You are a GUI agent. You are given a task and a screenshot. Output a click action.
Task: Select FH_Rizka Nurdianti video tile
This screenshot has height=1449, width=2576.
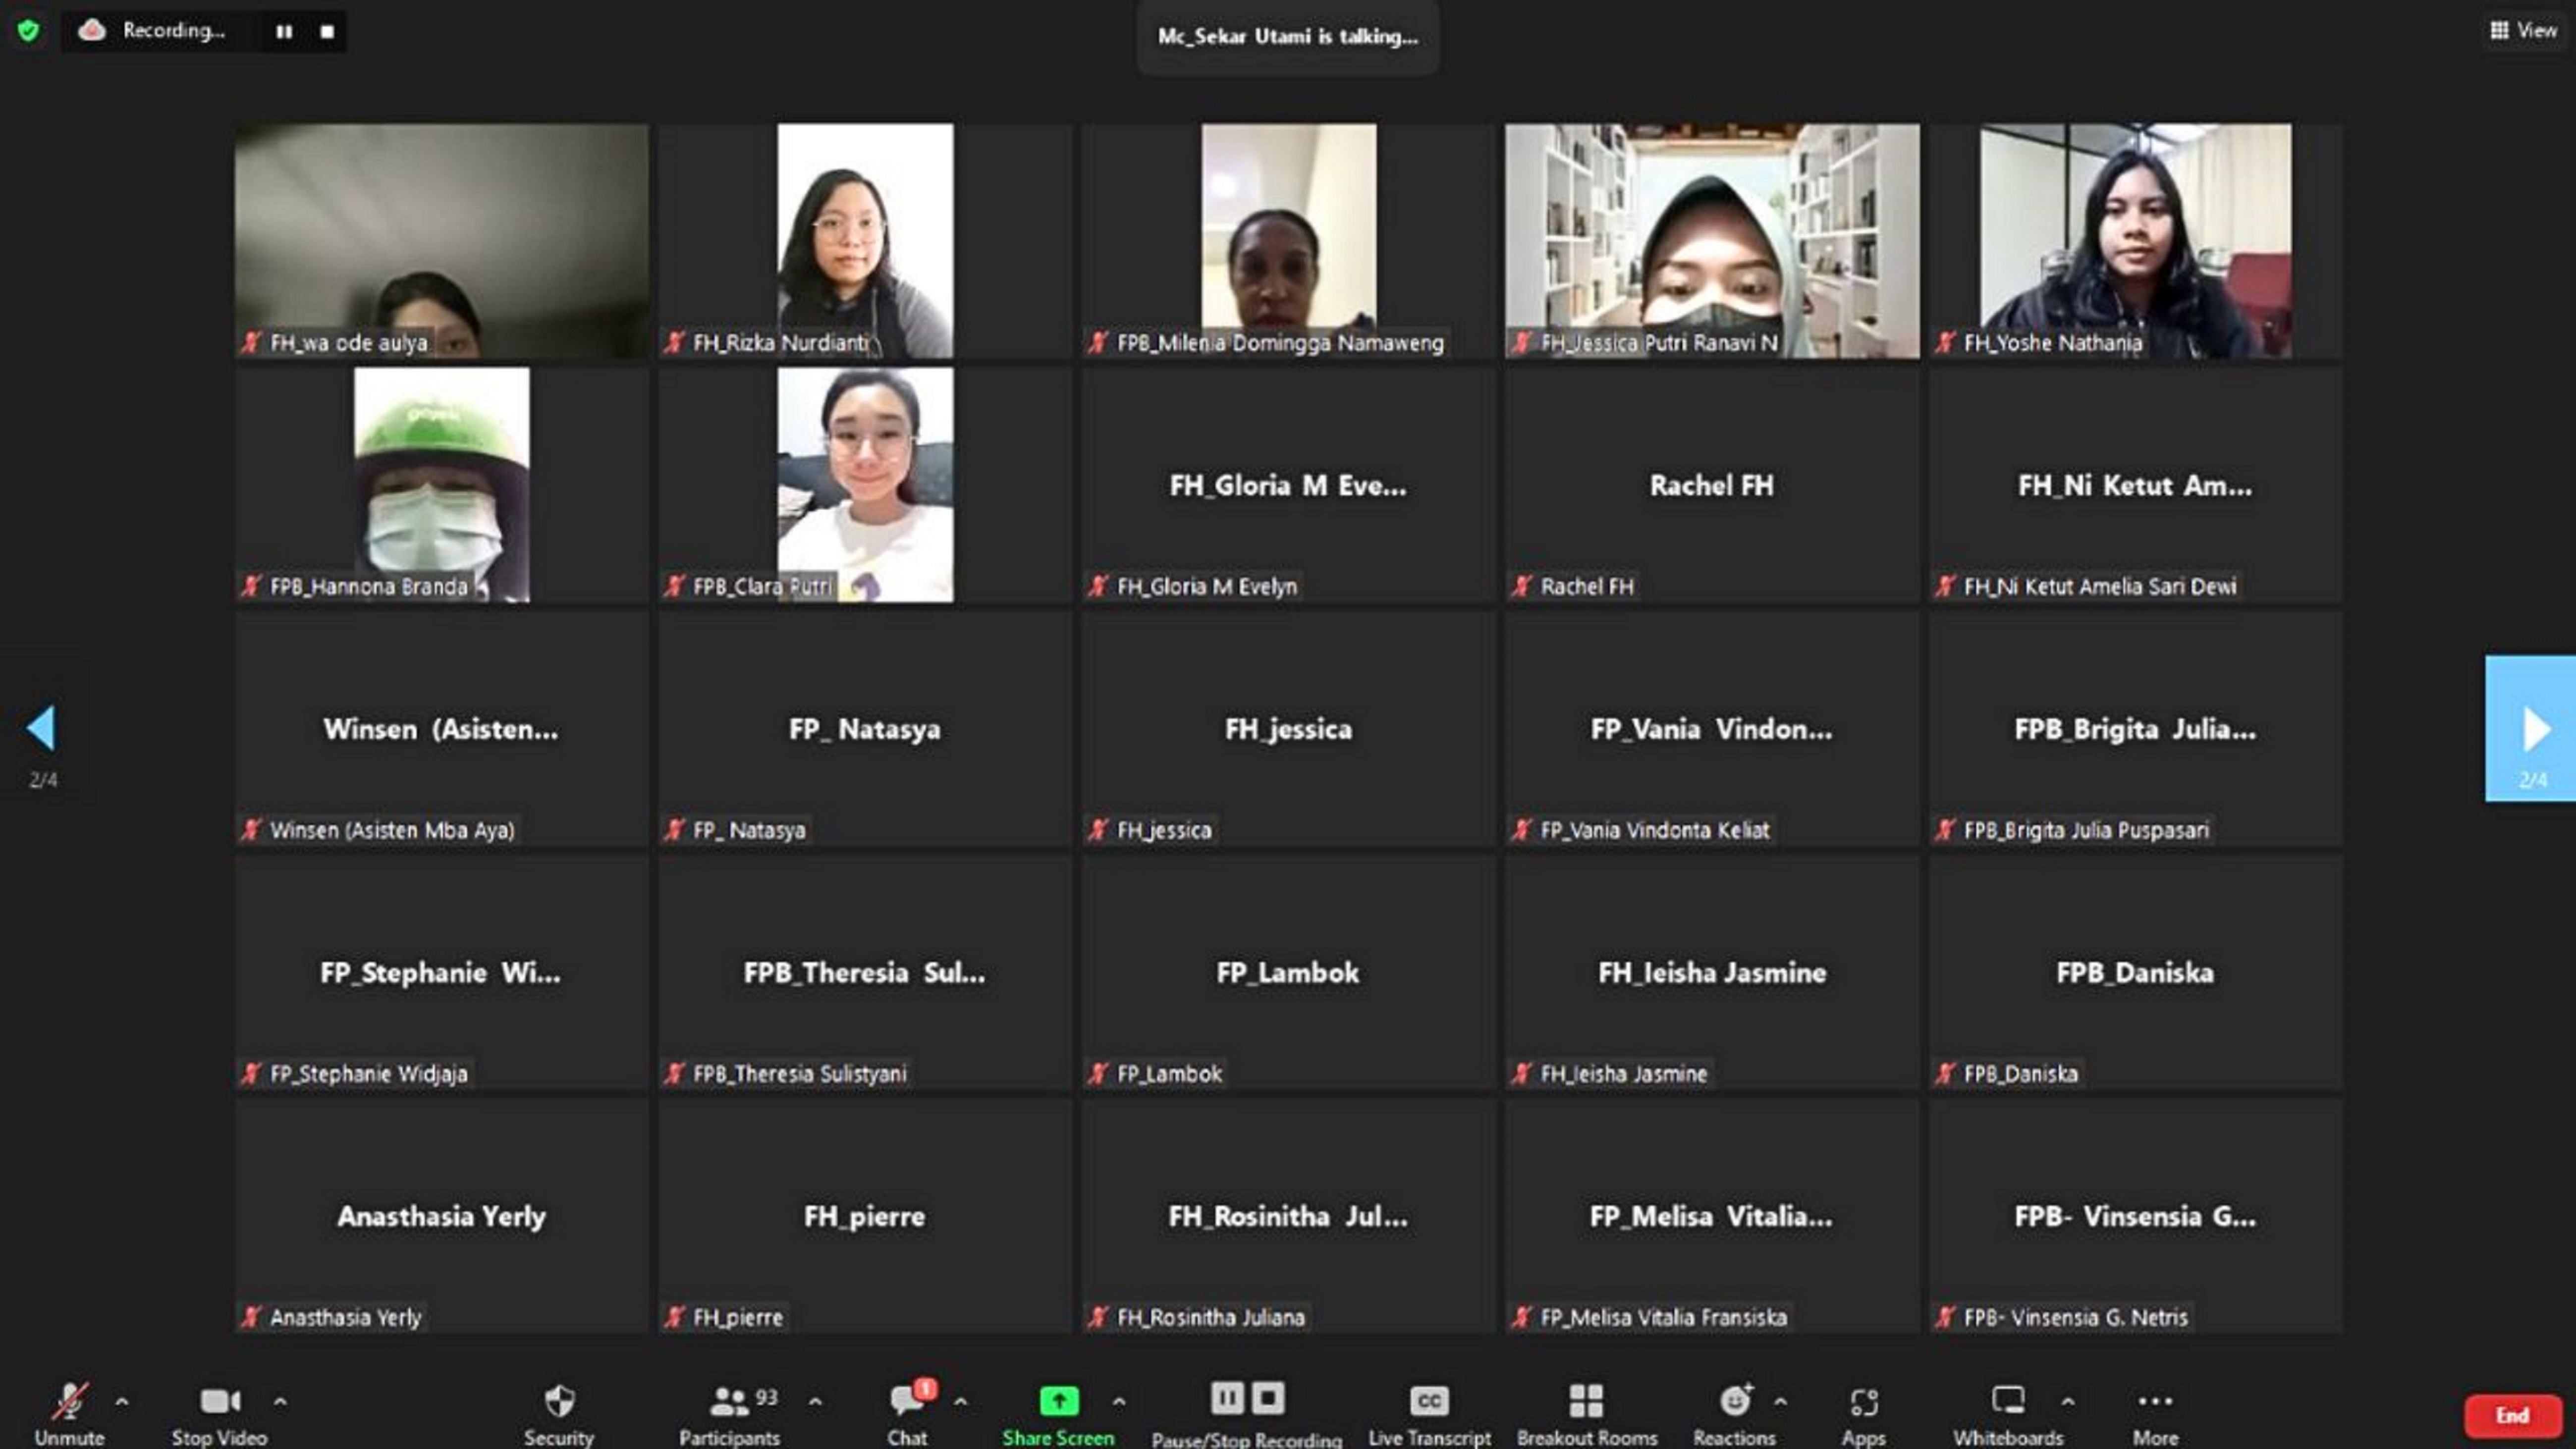(865, 241)
